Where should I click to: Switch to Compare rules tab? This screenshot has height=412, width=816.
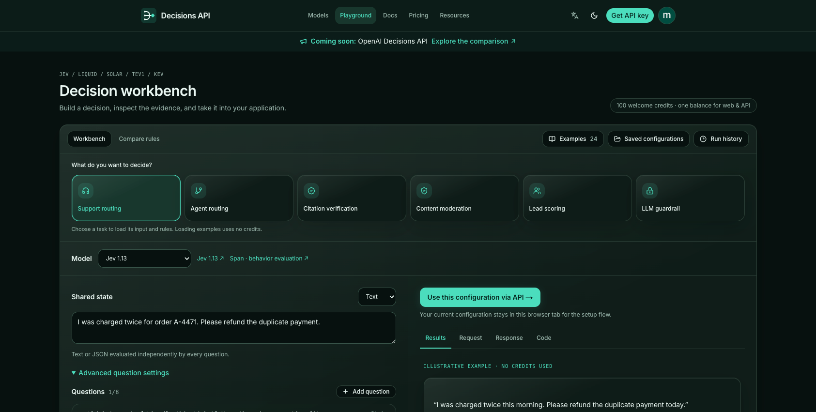[139, 139]
